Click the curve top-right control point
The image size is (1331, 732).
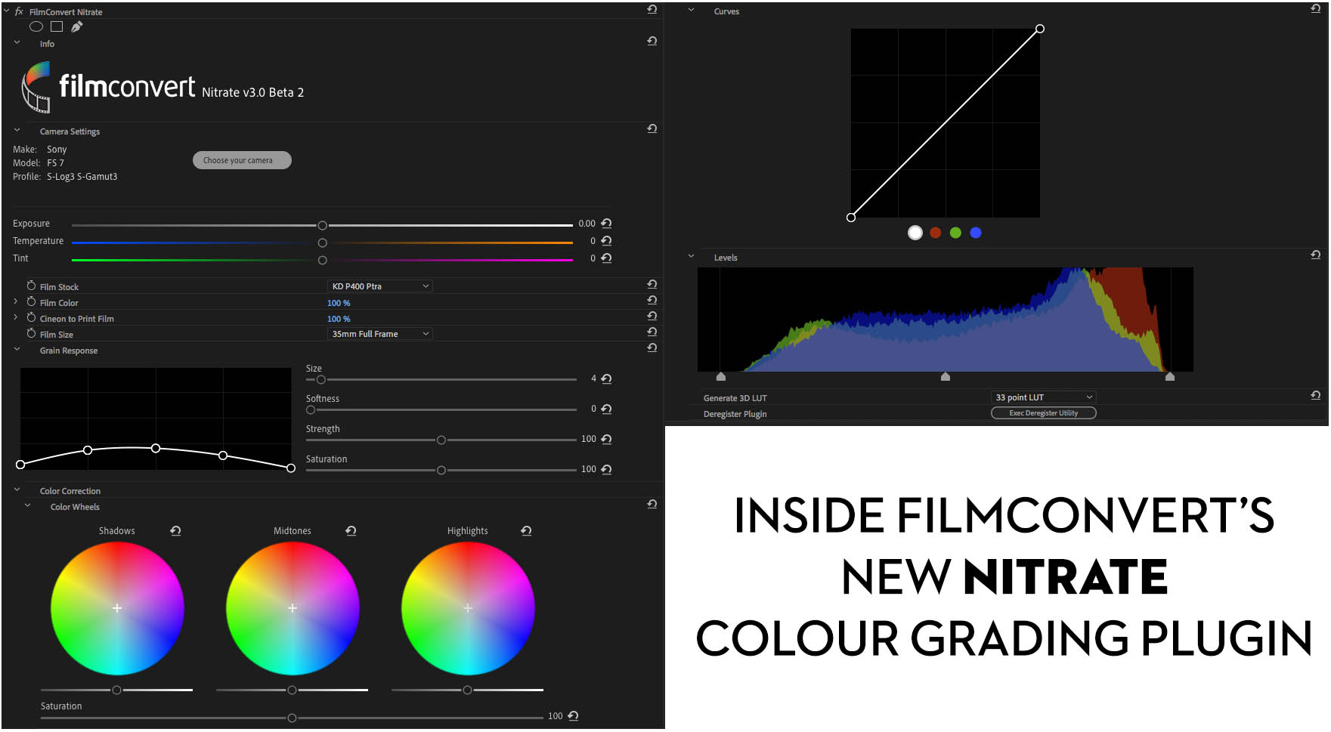[1040, 29]
